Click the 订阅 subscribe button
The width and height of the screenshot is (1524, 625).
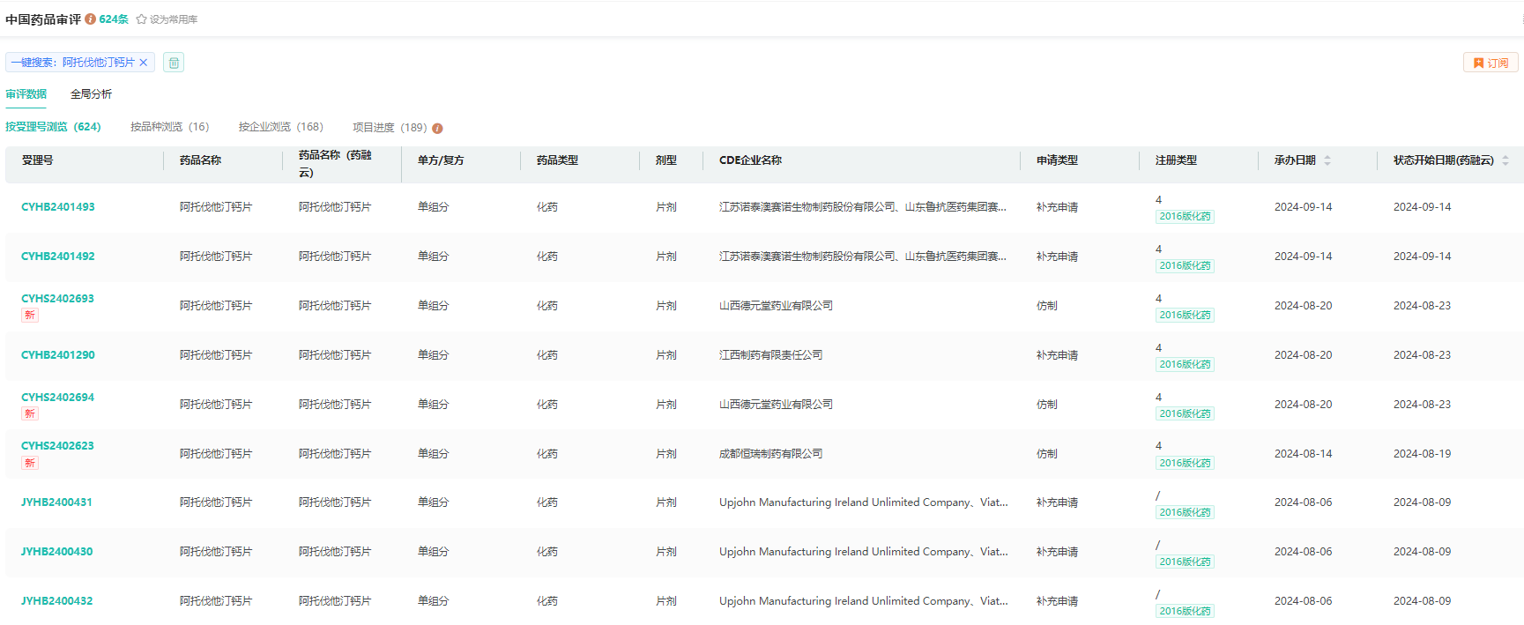(1491, 63)
